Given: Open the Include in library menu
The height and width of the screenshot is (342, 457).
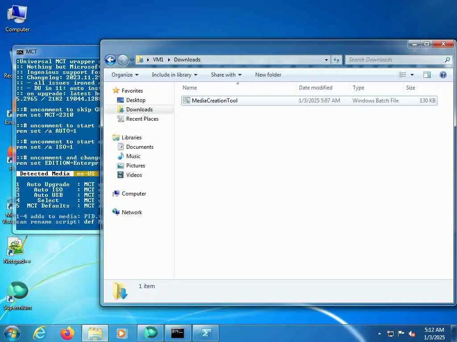Looking at the screenshot, I should pyautogui.click(x=174, y=75).
